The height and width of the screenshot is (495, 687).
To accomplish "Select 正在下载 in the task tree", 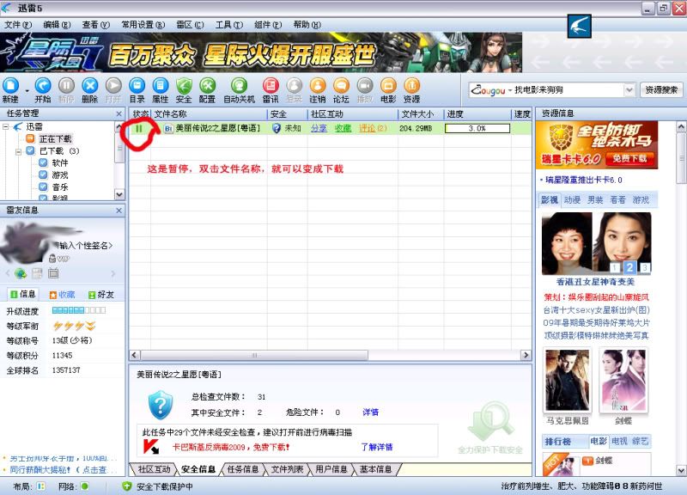I will (55, 139).
